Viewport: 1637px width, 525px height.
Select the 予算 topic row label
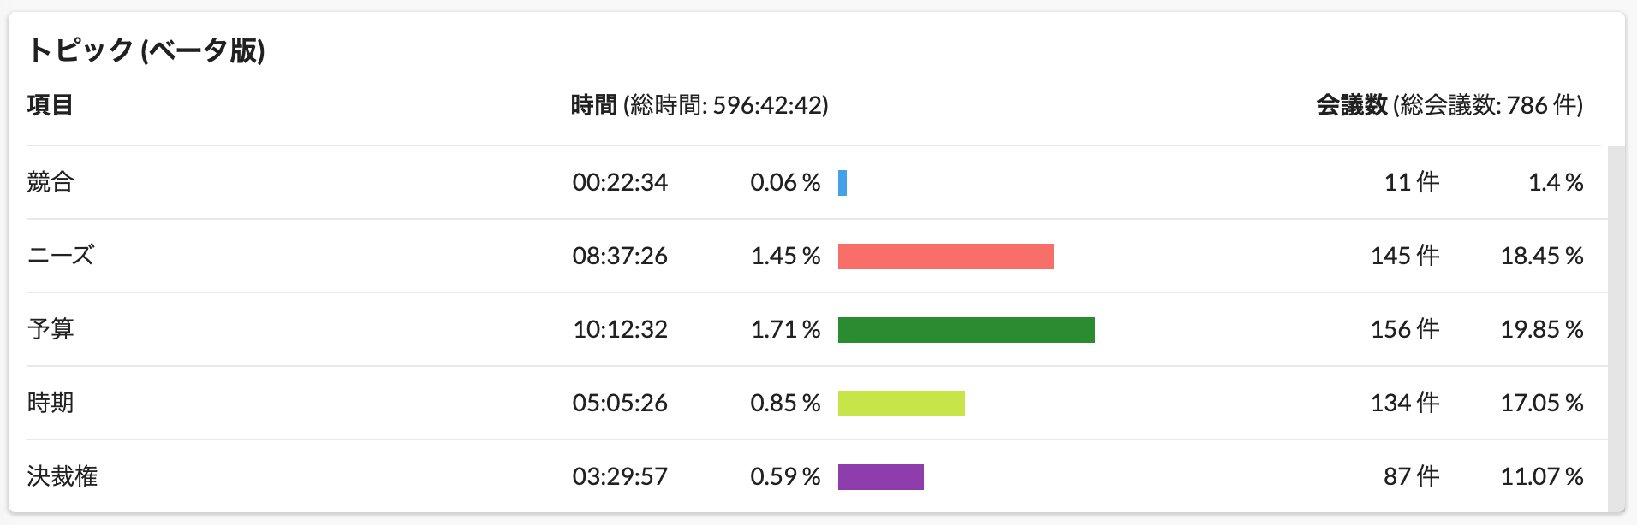(x=51, y=329)
